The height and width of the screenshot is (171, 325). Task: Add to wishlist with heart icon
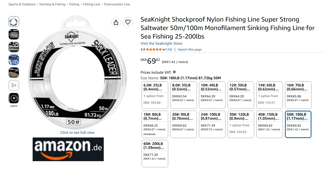coord(128,22)
